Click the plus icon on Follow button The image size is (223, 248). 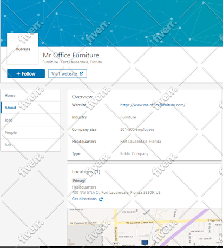point(18,73)
